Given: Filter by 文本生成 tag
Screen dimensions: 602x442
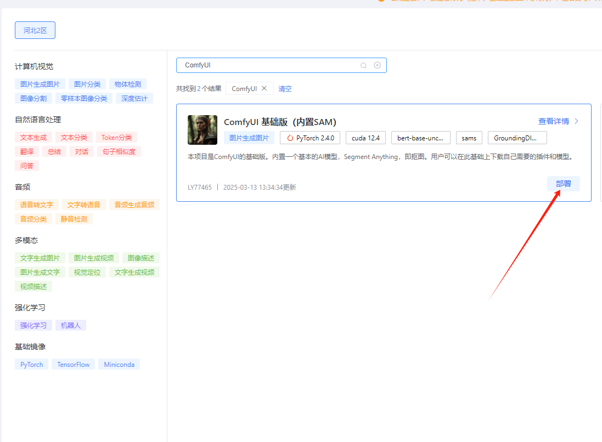Looking at the screenshot, I should click(x=33, y=137).
